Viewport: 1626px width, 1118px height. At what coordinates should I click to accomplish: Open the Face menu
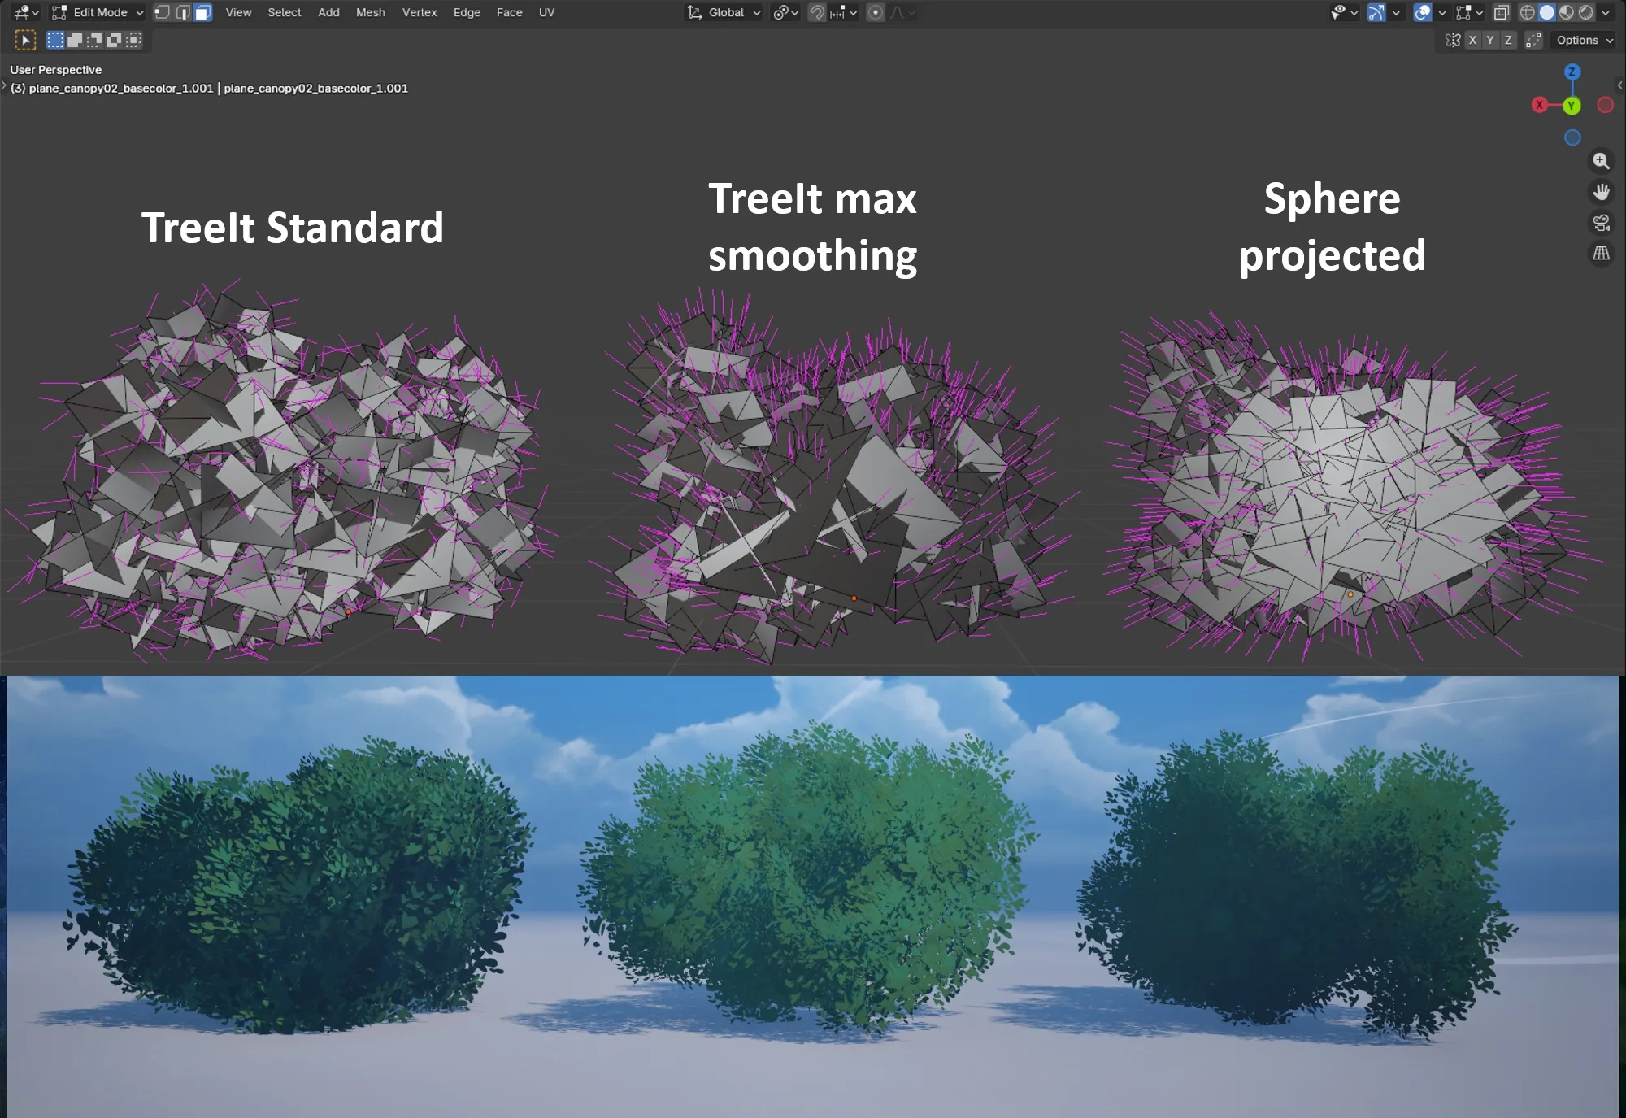pyautogui.click(x=510, y=12)
